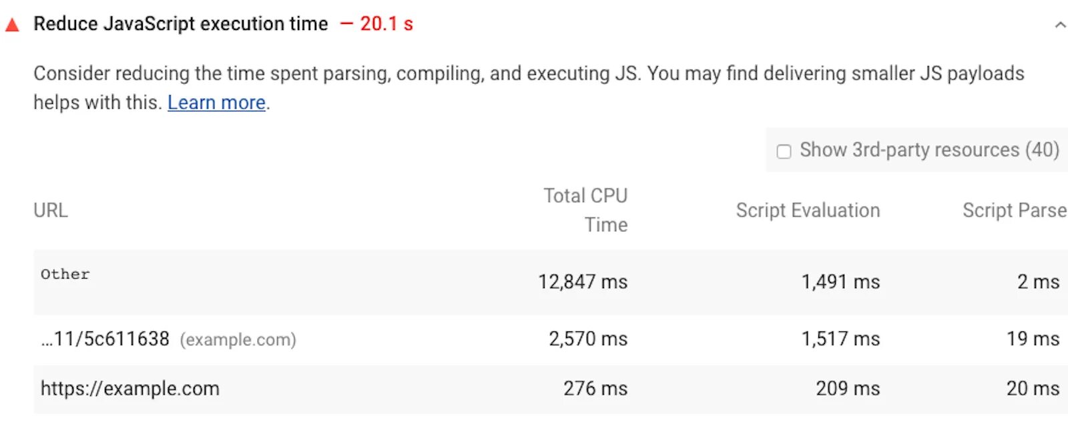Click the Script Evaluation column header
Image resolution: width=1068 pixels, height=428 pixels.
[x=808, y=211]
